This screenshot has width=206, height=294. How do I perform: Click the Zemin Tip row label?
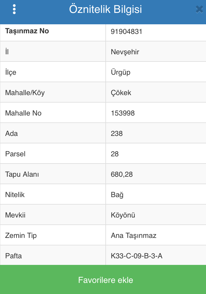[x=21, y=235]
